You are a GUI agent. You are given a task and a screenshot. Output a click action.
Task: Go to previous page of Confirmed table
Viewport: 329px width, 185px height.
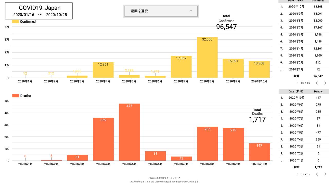click(x=317, y=83)
